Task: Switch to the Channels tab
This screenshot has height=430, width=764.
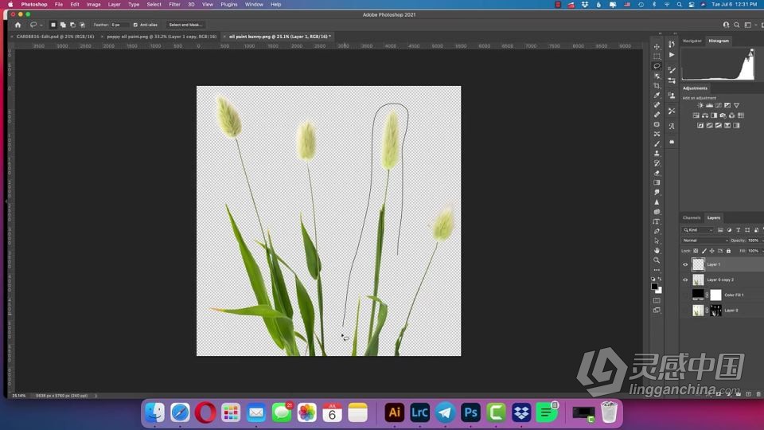Action: pyautogui.click(x=692, y=218)
